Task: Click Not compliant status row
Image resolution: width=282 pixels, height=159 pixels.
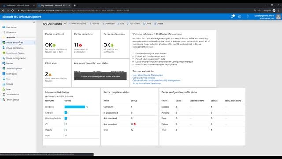Action: point(130,124)
